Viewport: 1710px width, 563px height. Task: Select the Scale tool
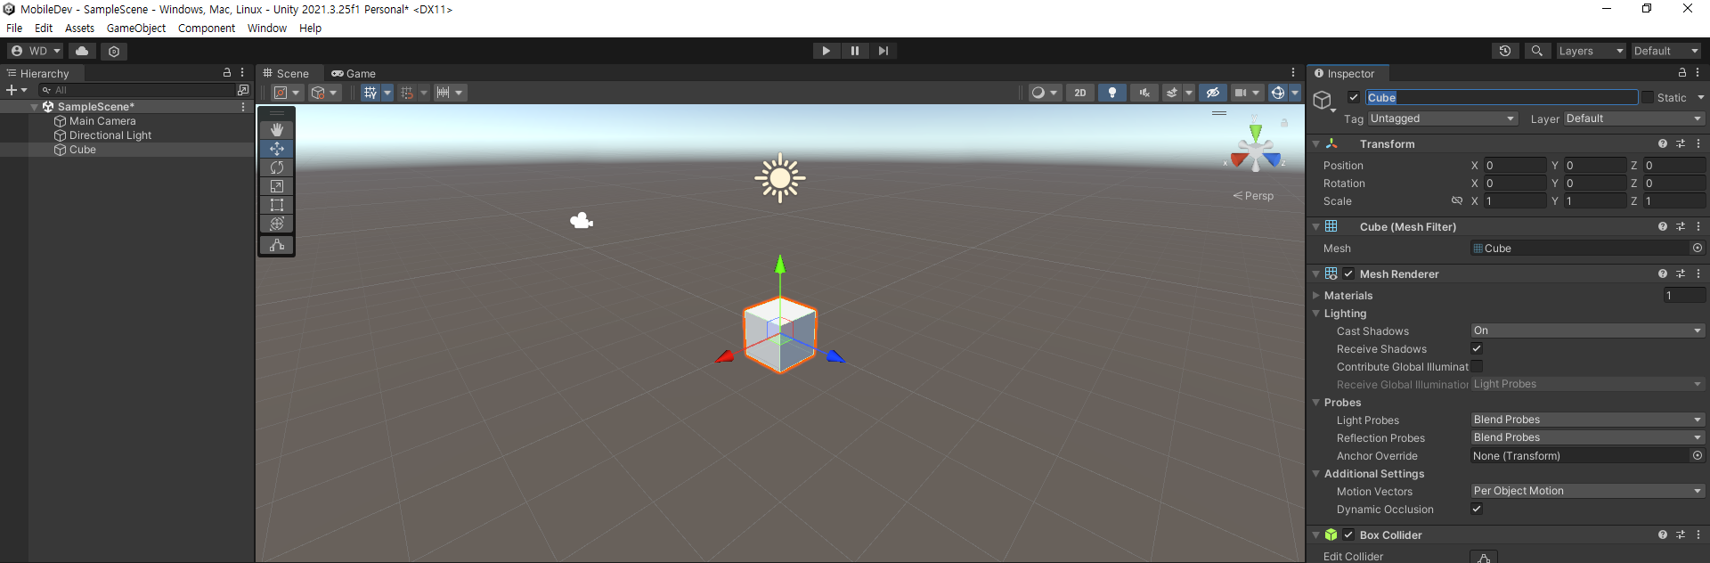coord(277,186)
